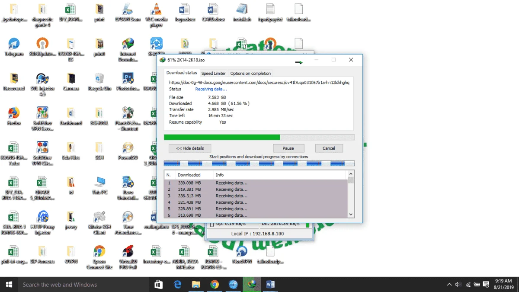Open the SVL Injector 4.5 shortcut
Viewport: 519px width, 292px height.
[x=42, y=84]
